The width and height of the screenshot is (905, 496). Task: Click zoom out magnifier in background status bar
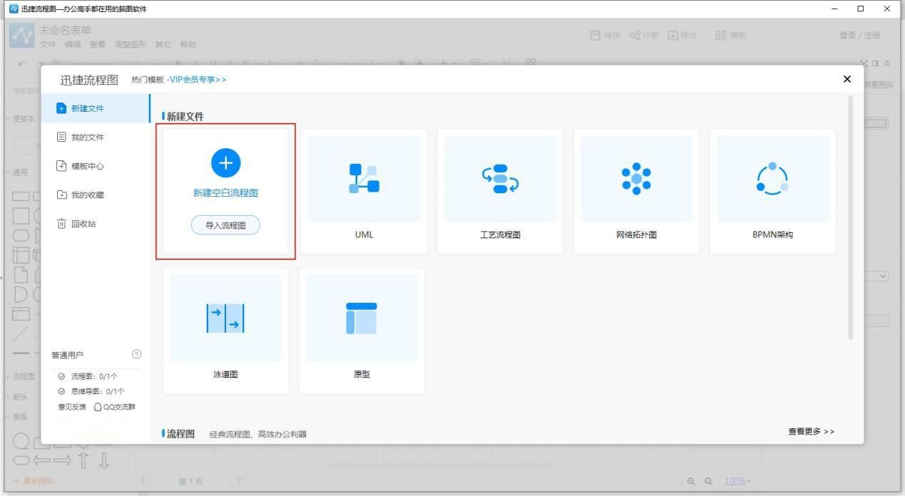pyautogui.click(x=708, y=482)
